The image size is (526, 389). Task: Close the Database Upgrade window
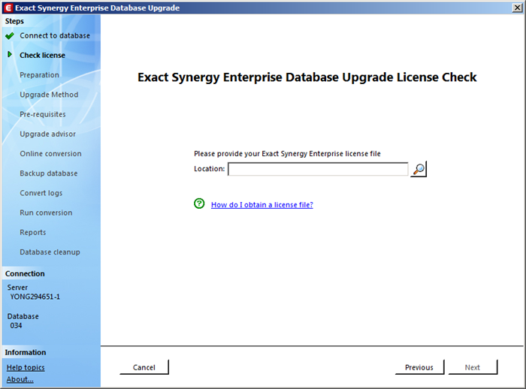click(x=517, y=8)
